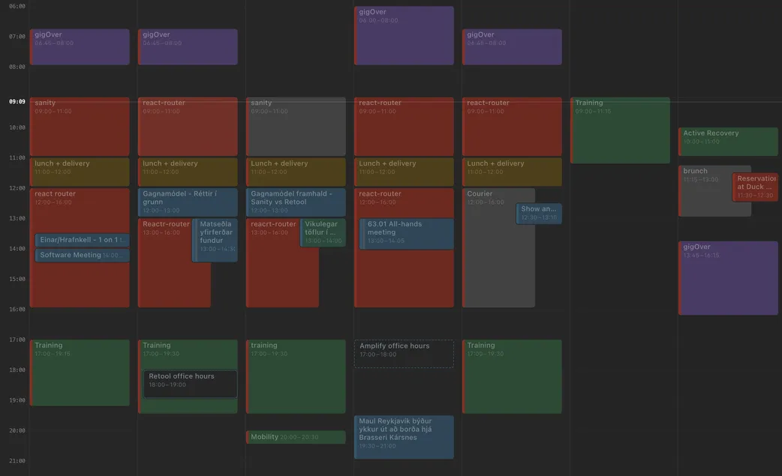The image size is (782, 476).
Task: Select the Gagnamódel framhald - Sanity vs Retool event
Action: point(296,200)
